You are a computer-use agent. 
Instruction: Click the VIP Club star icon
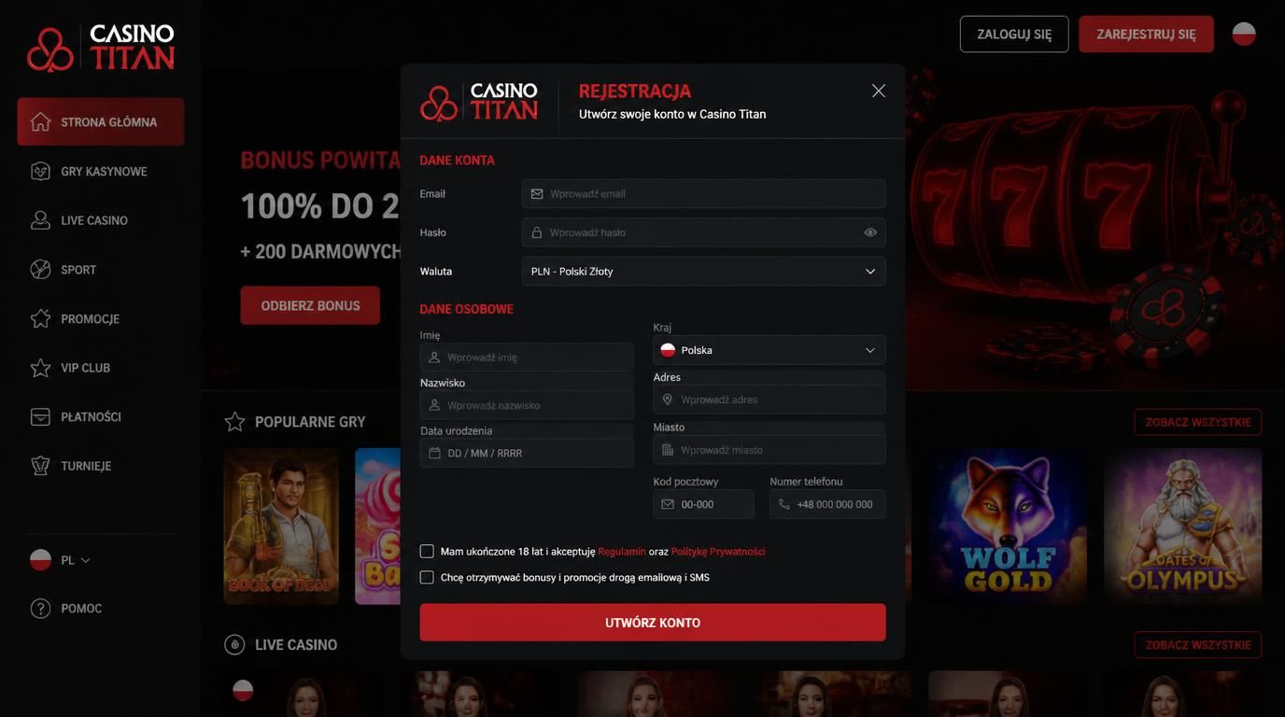click(40, 368)
